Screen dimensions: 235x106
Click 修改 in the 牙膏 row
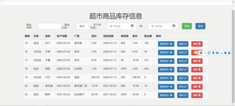click(183, 61)
